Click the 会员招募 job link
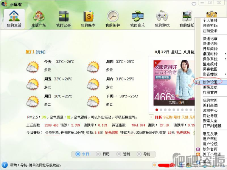Viewport: 227px width, 170px height. (x=52, y=133)
